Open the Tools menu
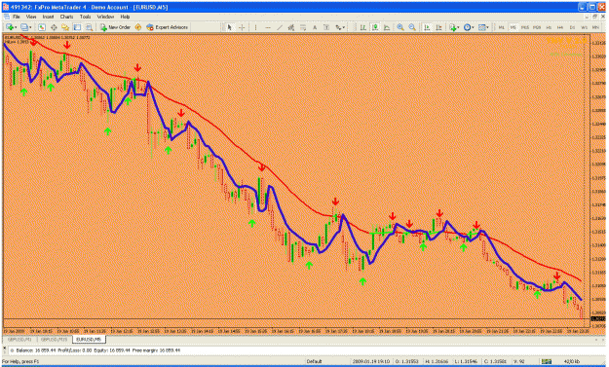 click(x=85, y=17)
